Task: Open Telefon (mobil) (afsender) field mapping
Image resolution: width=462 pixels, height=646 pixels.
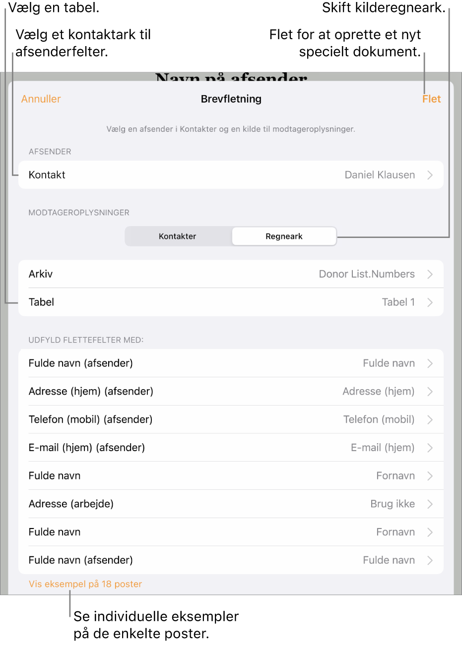Action: pos(231,420)
